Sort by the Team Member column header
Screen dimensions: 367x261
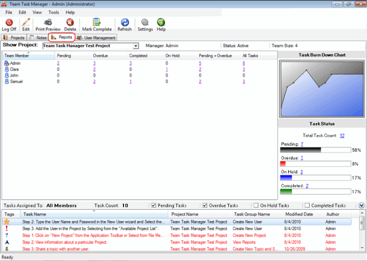click(x=28, y=55)
